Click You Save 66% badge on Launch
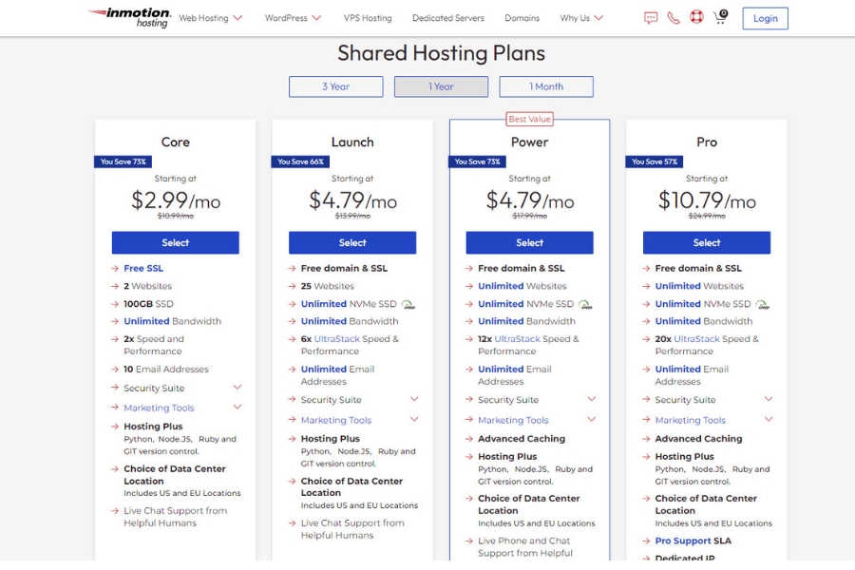855x570 pixels. [300, 161]
